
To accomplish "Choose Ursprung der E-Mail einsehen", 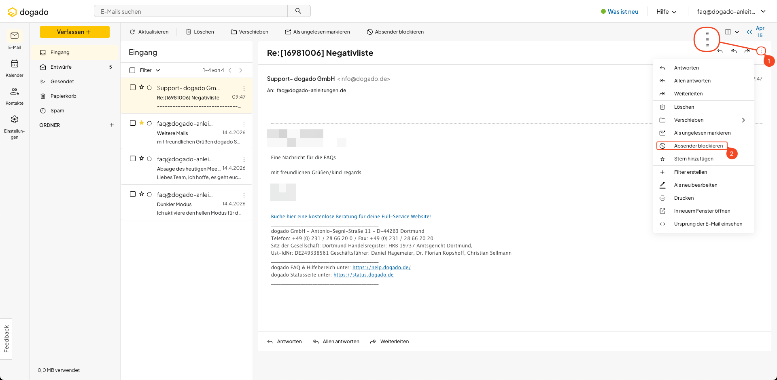I will click(x=703, y=224).
